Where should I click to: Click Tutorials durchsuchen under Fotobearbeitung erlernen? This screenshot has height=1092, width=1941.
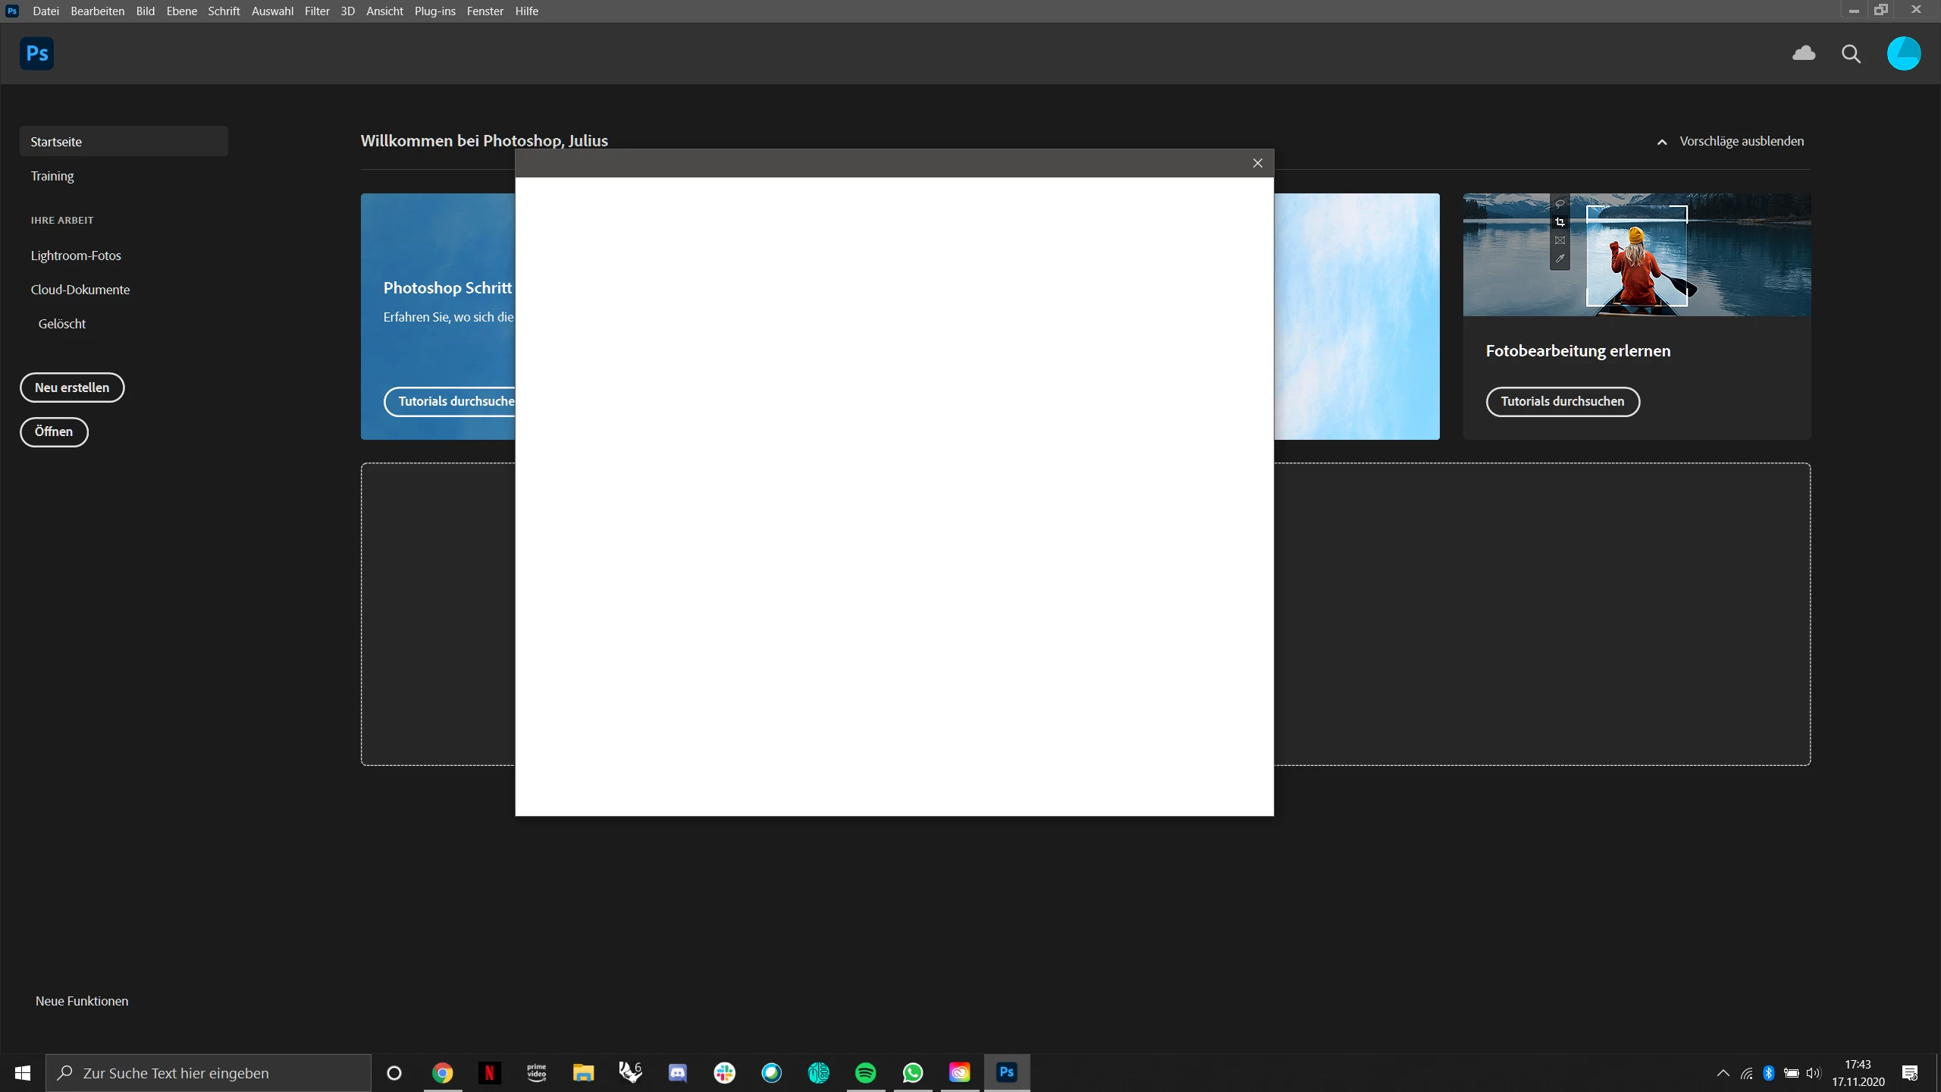pyautogui.click(x=1562, y=401)
